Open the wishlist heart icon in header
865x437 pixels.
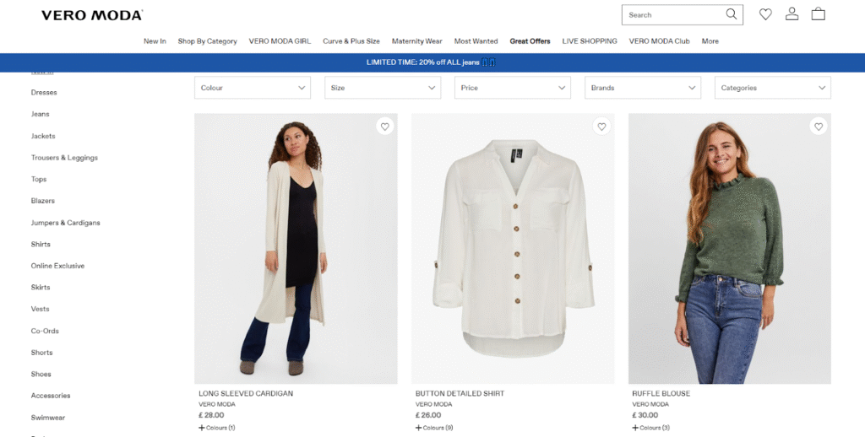tap(765, 14)
